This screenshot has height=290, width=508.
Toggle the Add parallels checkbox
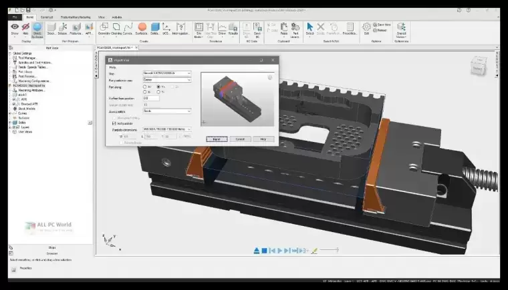coord(114,123)
